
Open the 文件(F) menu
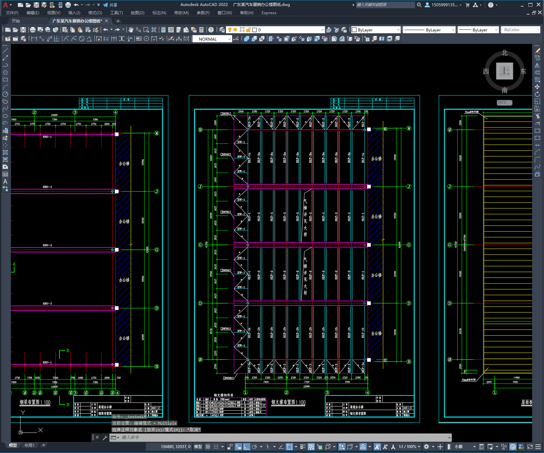point(12,13)
